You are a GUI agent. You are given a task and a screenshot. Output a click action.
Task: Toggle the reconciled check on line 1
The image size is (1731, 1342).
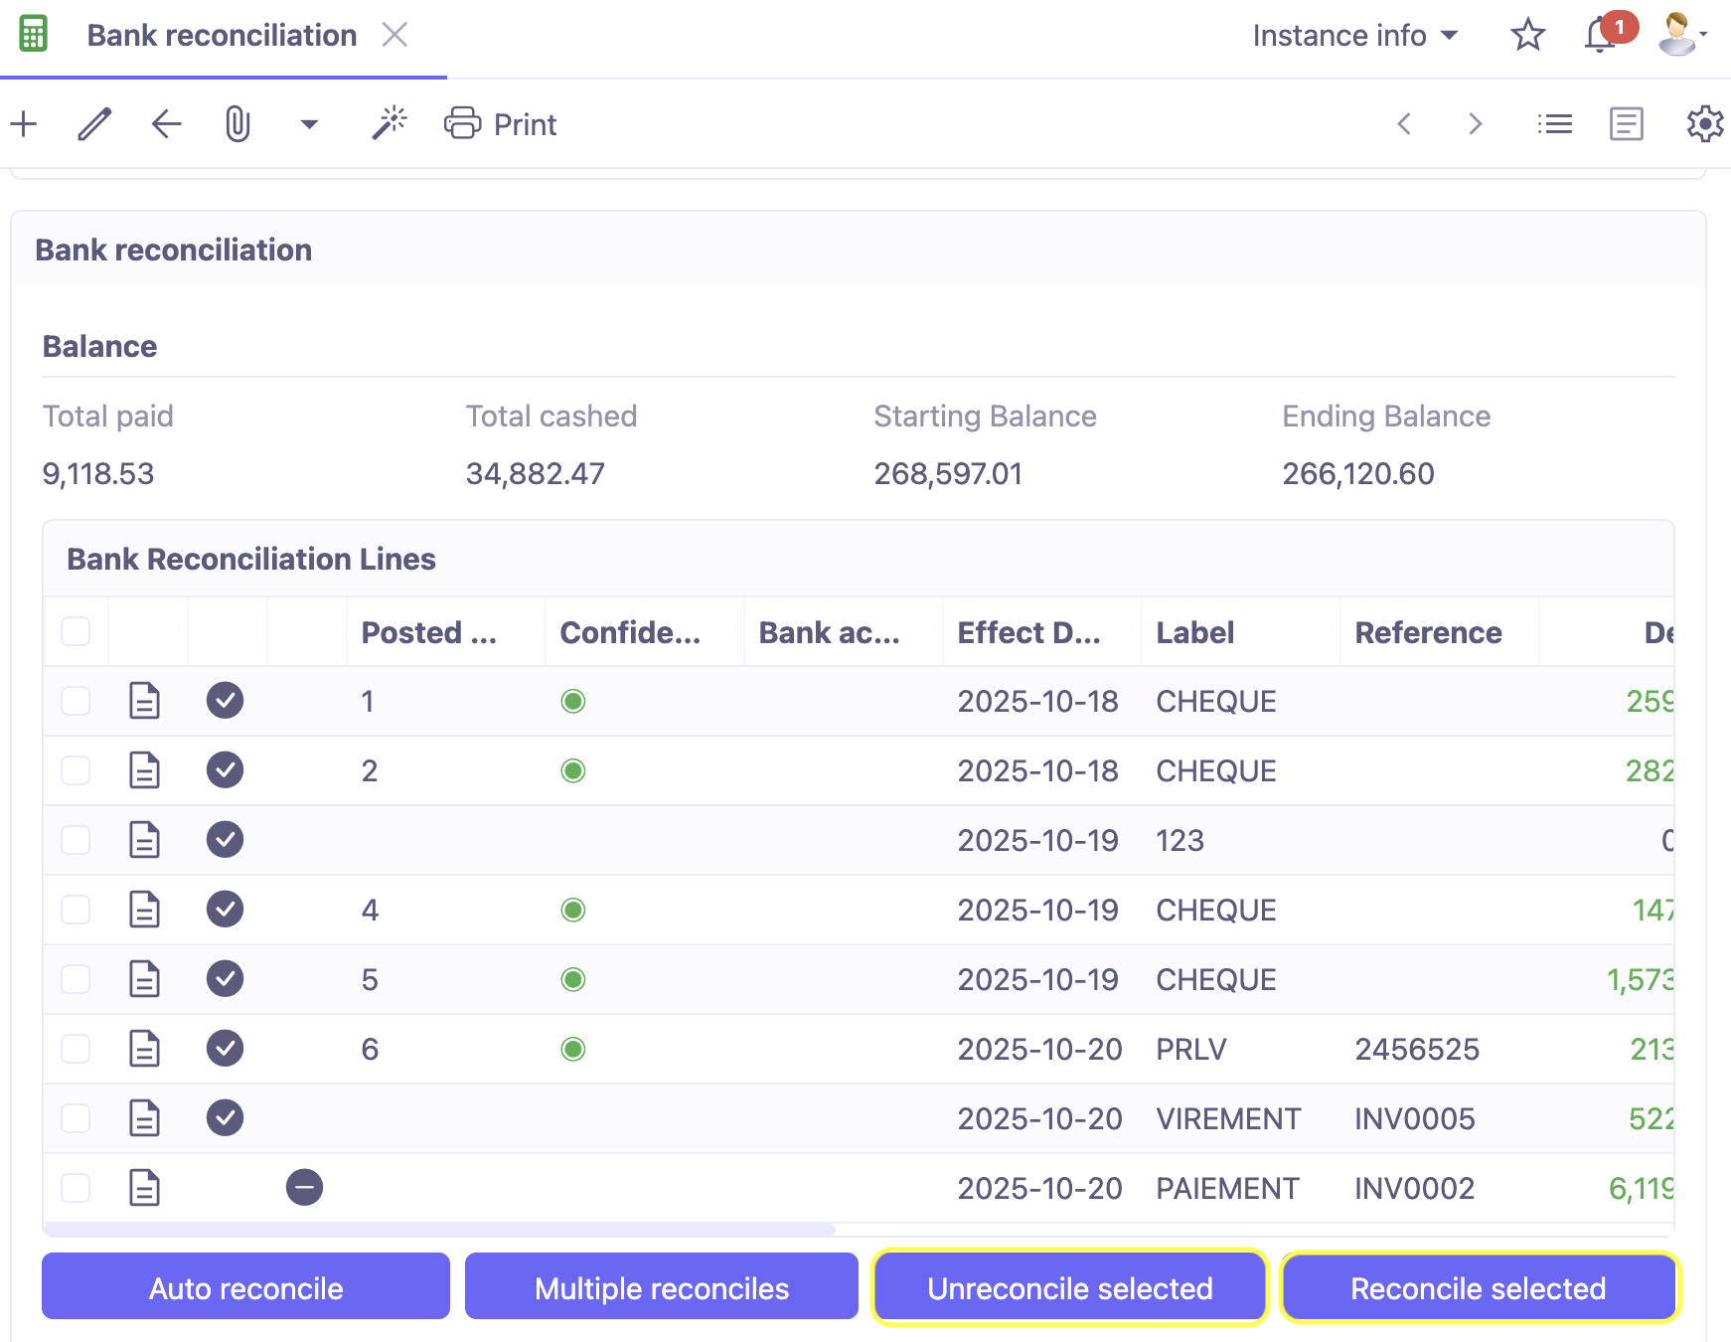coord(225,701)
